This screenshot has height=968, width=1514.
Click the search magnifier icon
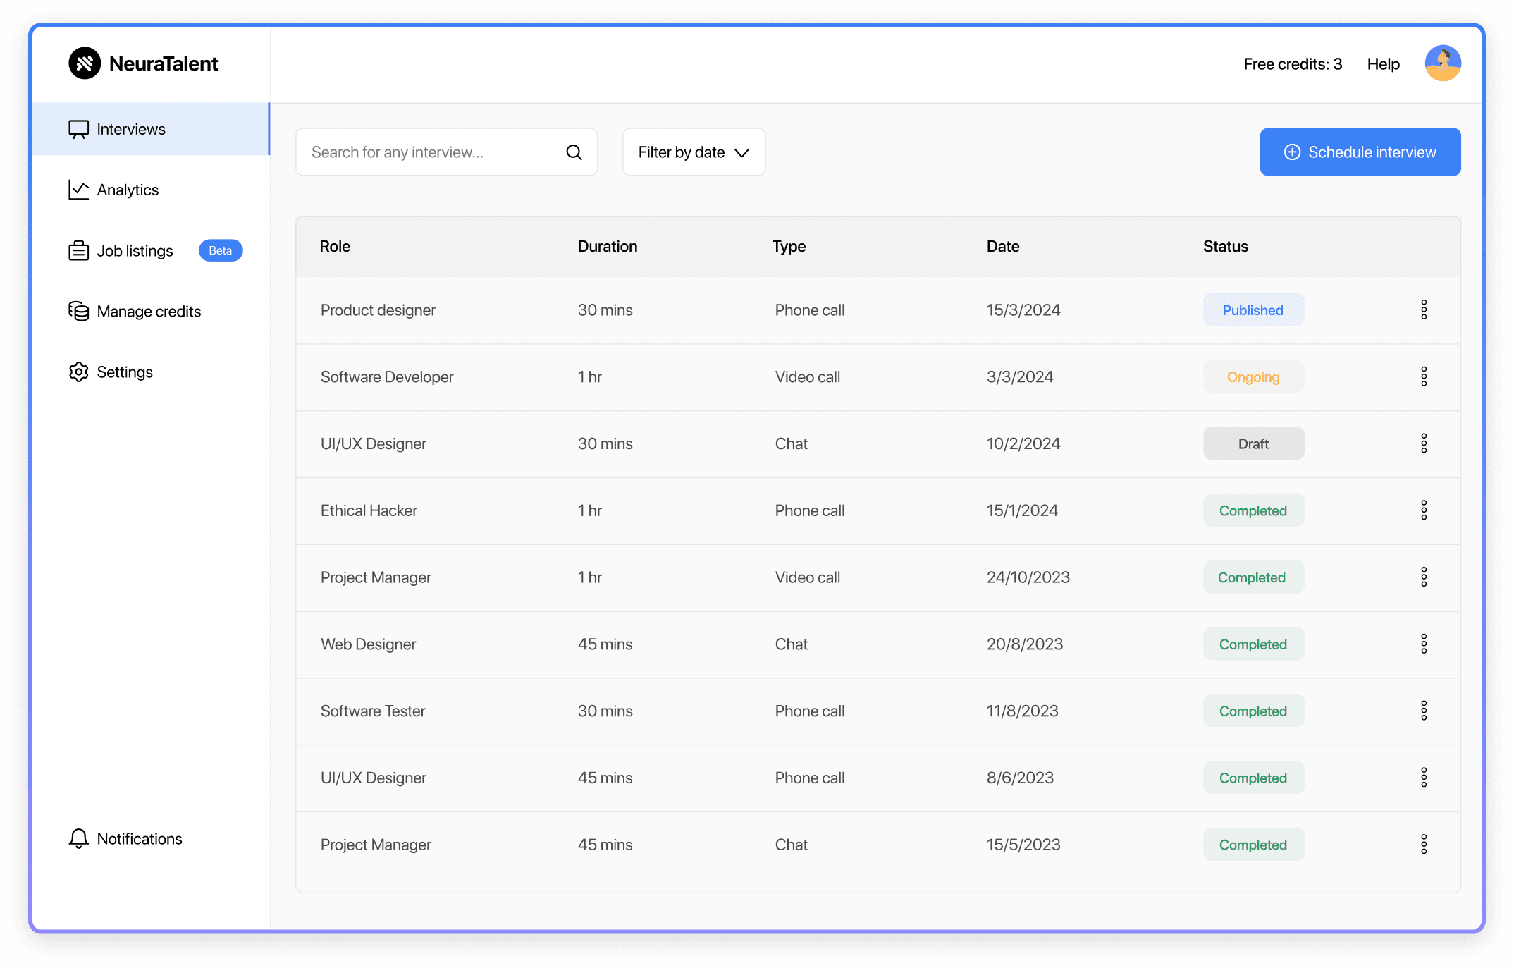click(574, 152)
